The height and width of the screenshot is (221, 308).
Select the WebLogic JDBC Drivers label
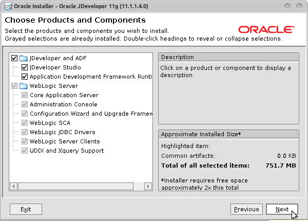coord(62,132)
